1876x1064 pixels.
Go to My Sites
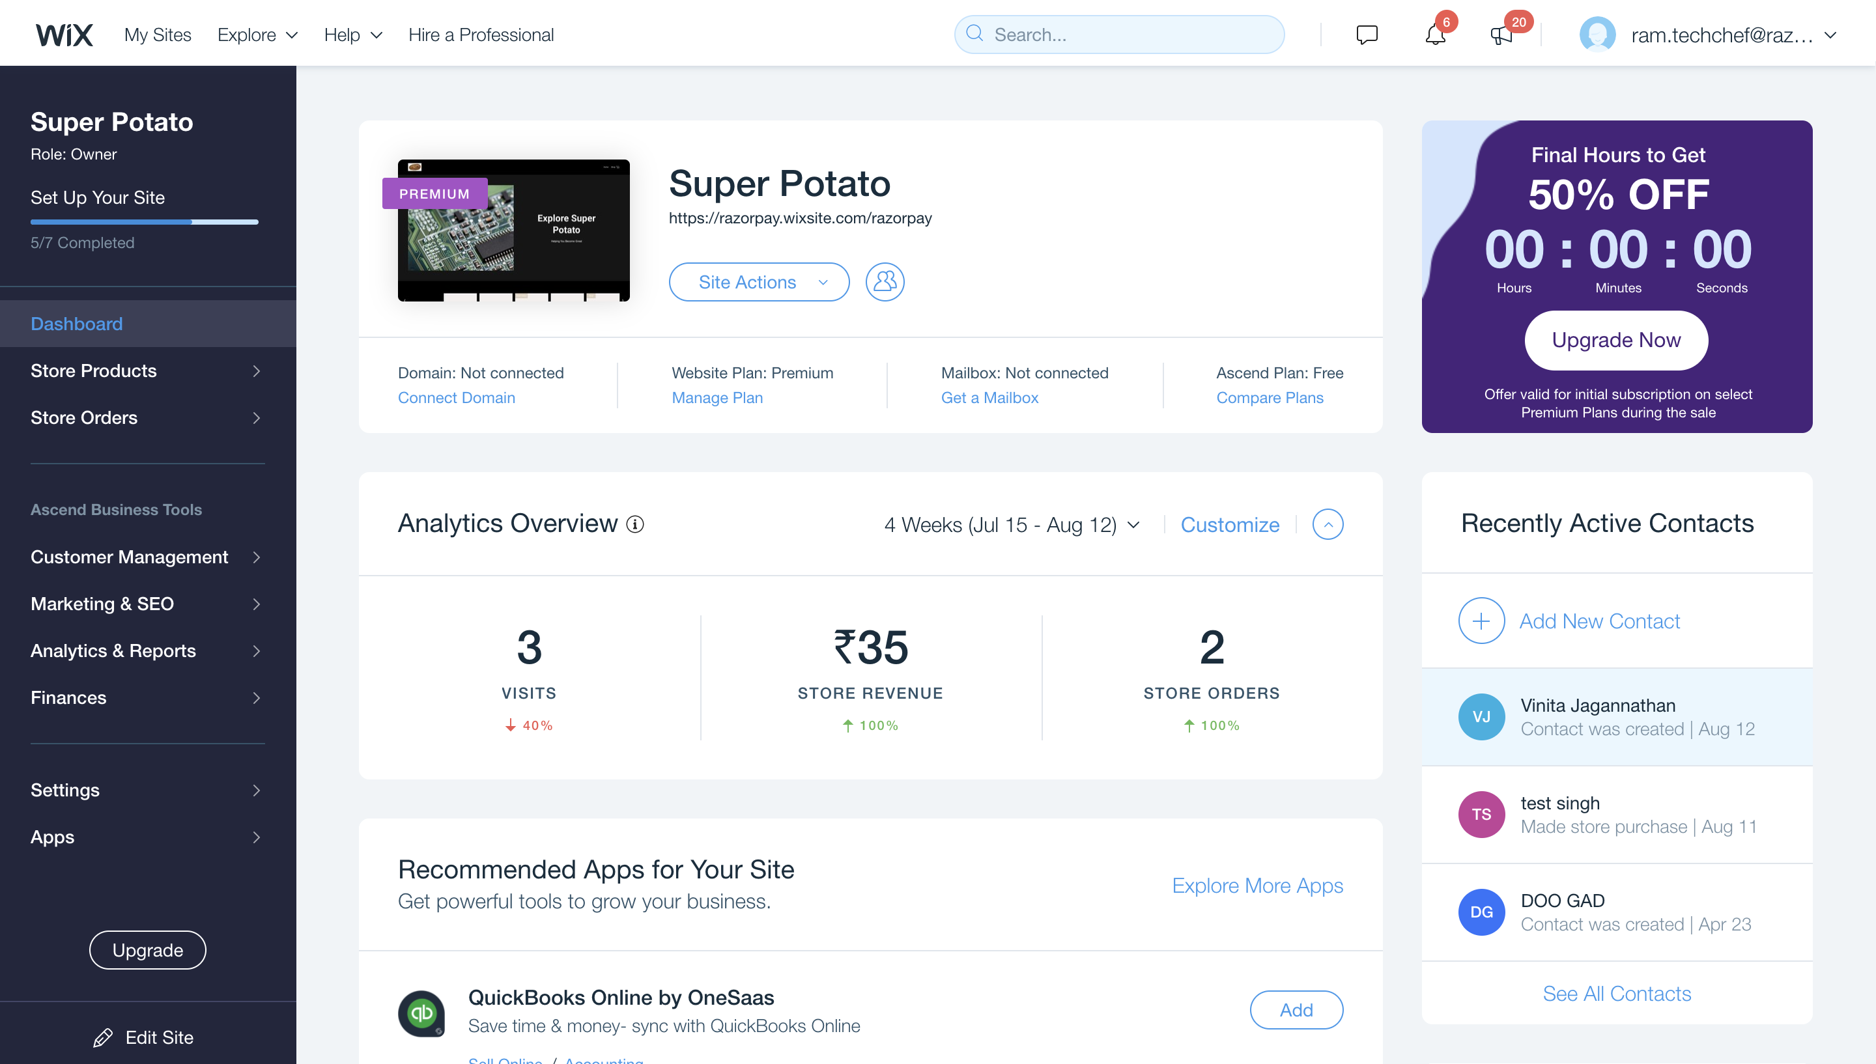tap(158, 35)
